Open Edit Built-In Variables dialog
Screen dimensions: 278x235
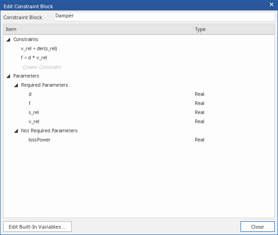[x=37, y=227]
